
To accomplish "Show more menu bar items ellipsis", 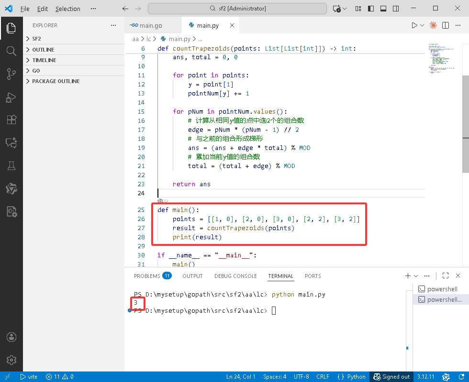I will click(93, 9).
